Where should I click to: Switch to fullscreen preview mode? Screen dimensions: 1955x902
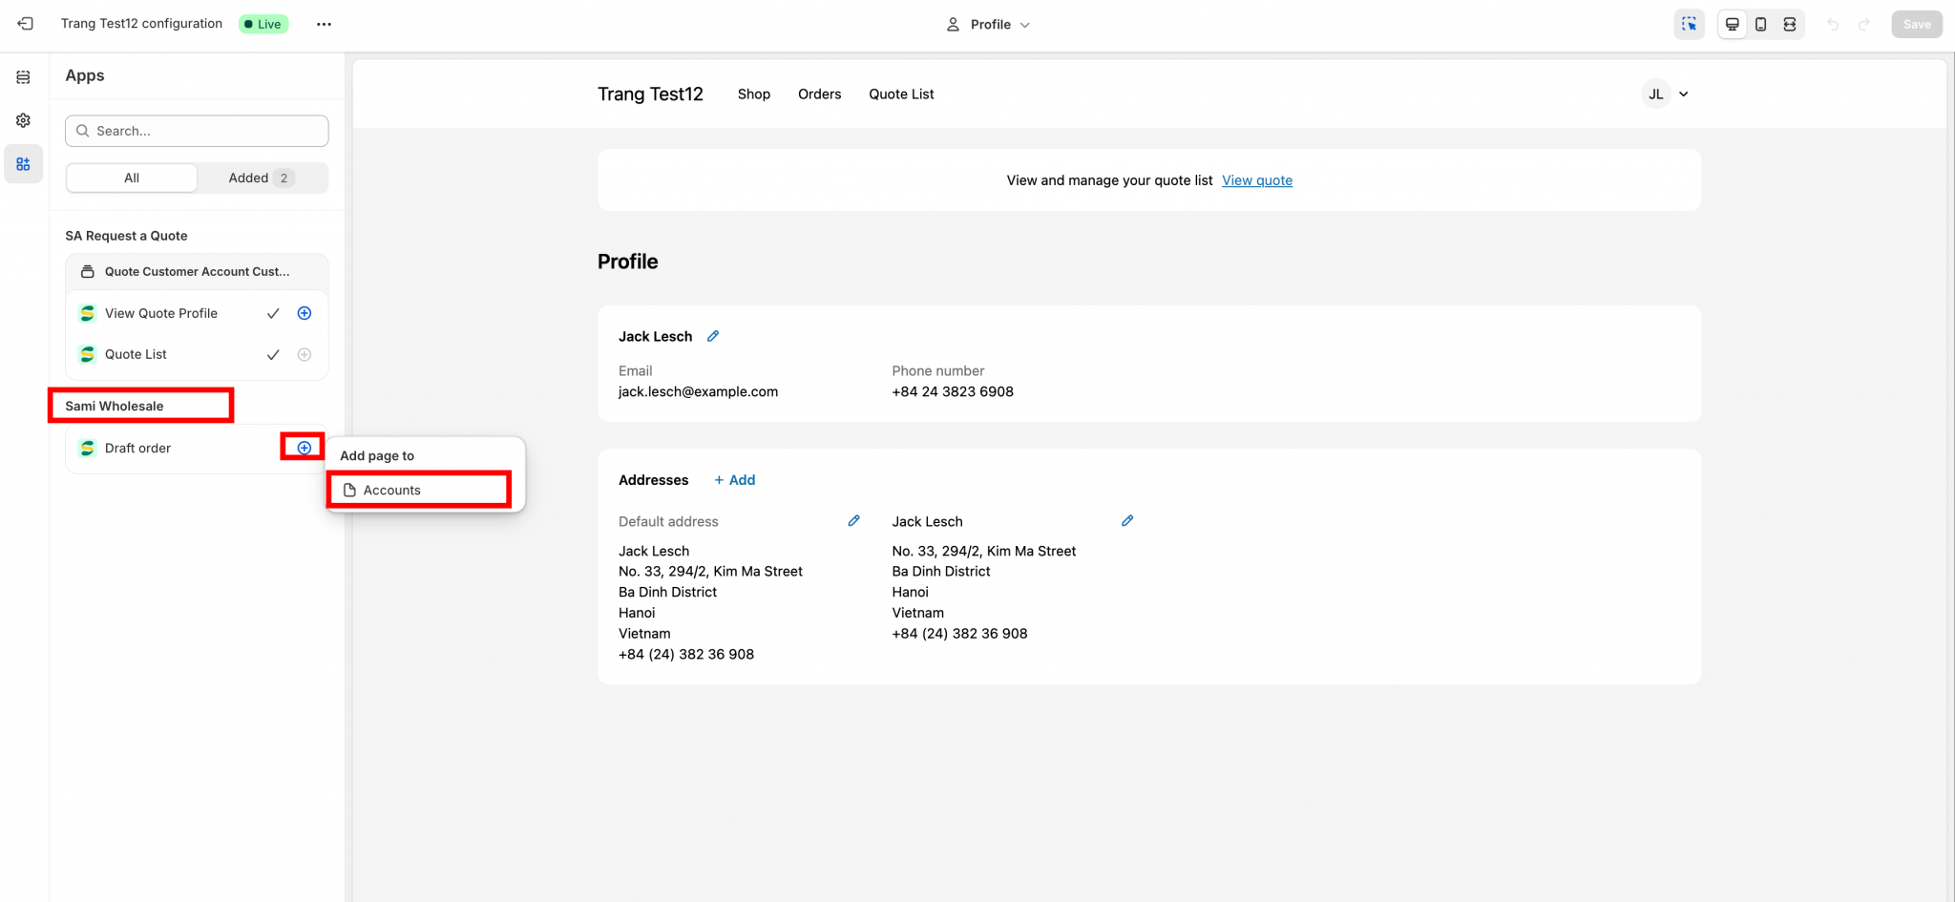1790,25
